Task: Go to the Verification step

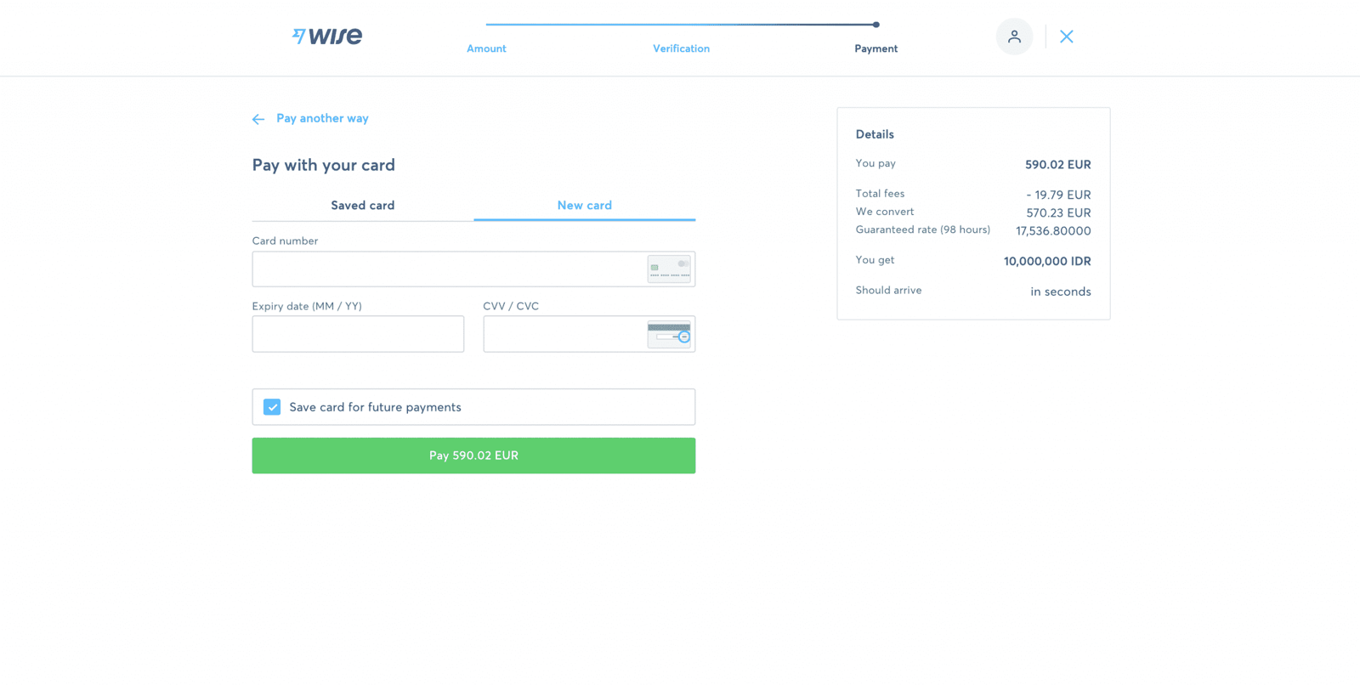Action: coord(681,48)
